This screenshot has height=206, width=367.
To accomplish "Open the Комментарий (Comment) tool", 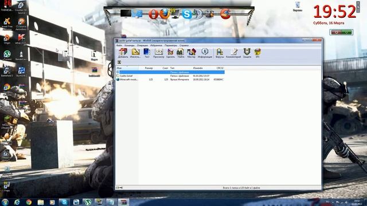I will pyautogui.click(x=233, y=53).
